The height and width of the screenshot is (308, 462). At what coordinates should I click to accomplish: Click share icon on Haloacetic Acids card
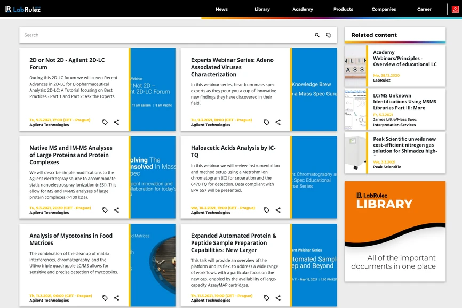coord(277,210)
